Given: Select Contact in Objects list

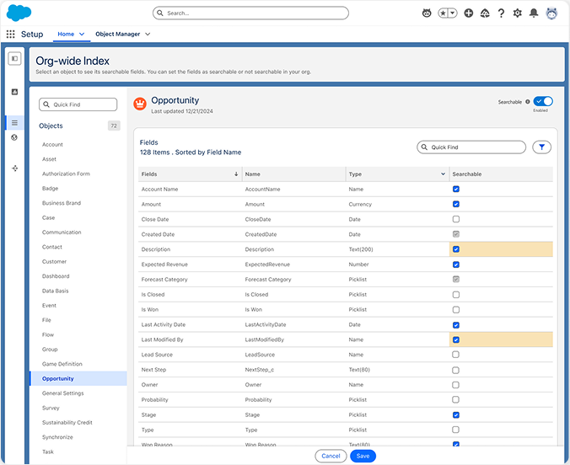Looking at the screenshot, I should coord(52,247).
